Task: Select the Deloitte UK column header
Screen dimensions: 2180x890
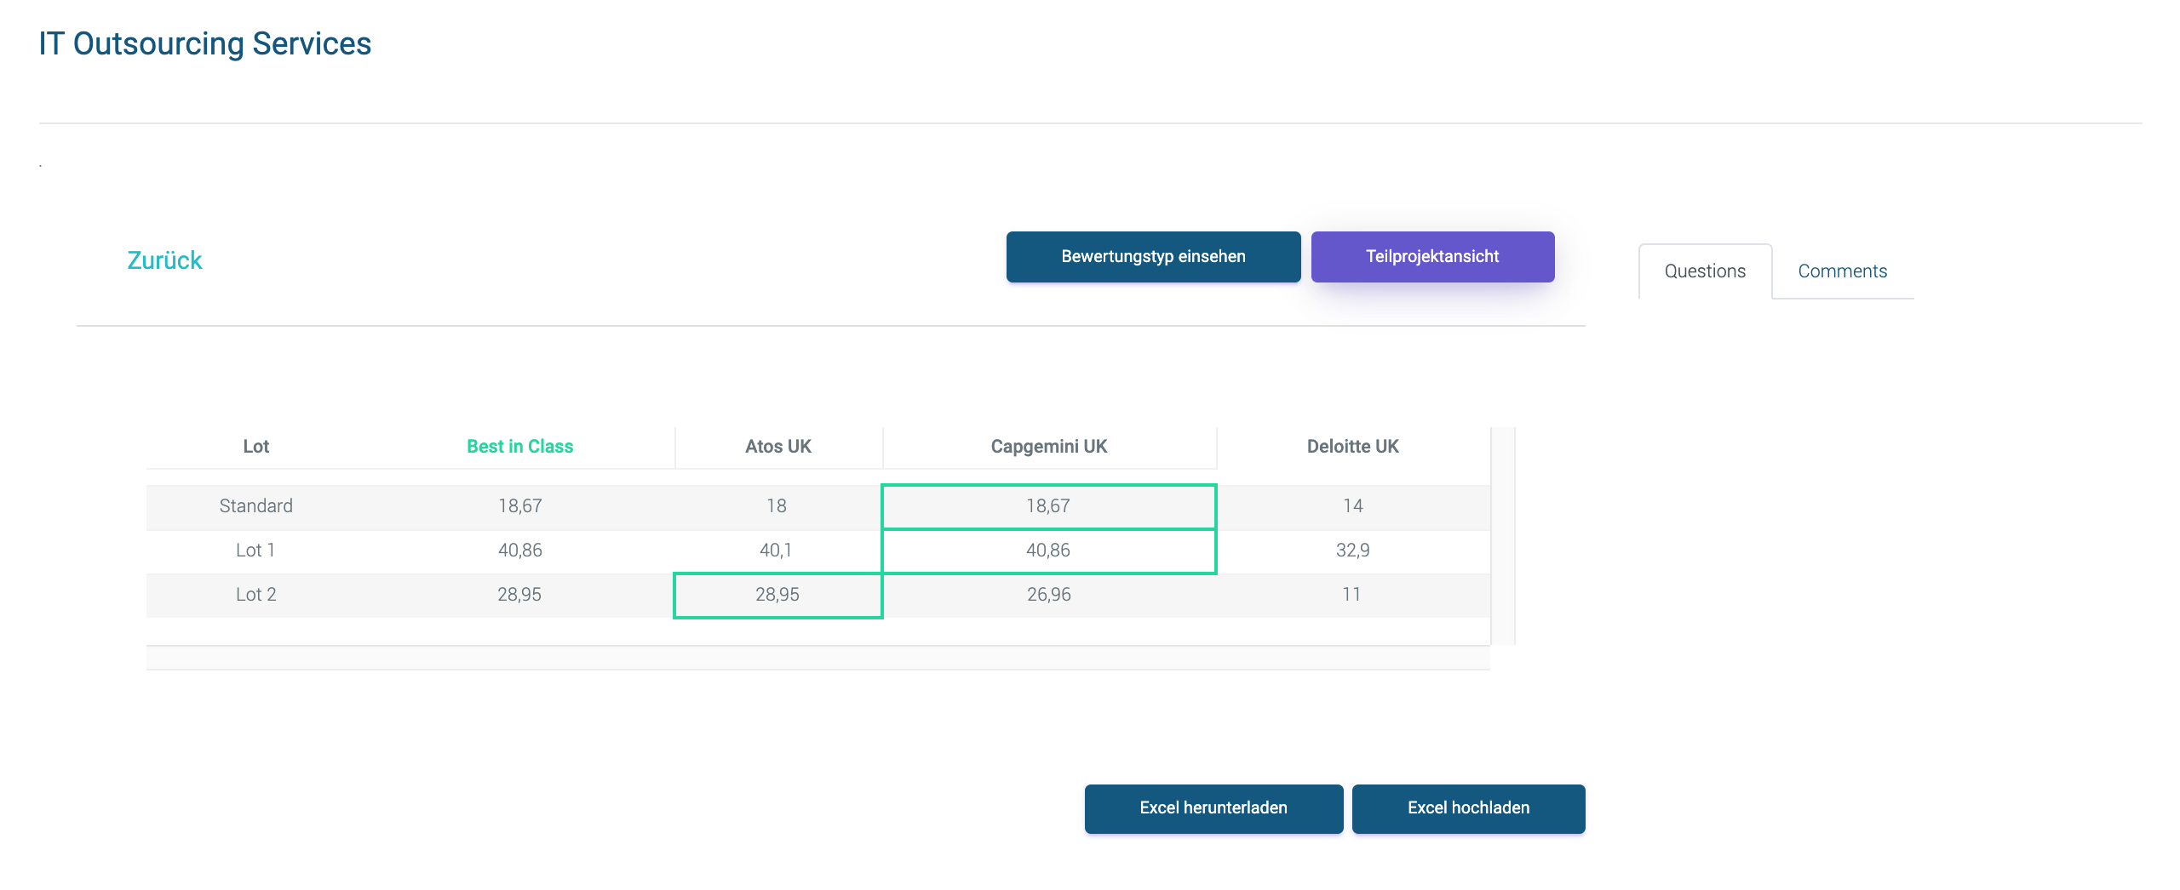Action: [1352, 447]
